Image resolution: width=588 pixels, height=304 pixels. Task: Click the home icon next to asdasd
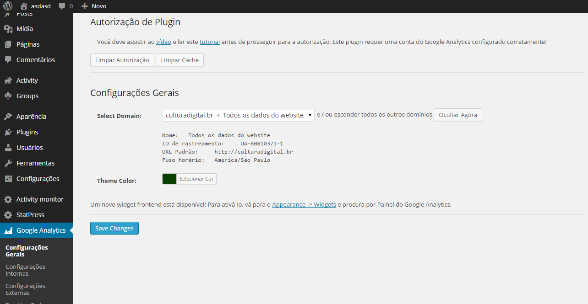[24, 6]
